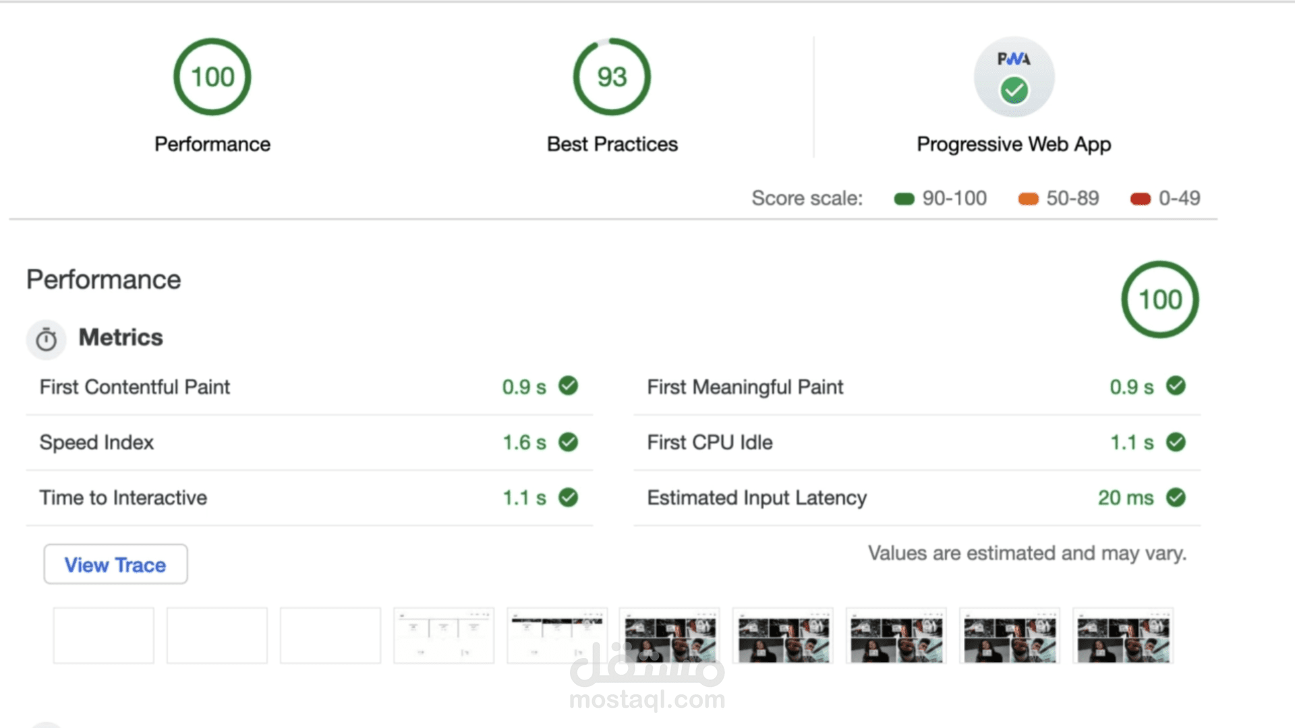Expand the Time to Interactive metric row
This screenshot has height=728, width=1295.
(123, 497)
